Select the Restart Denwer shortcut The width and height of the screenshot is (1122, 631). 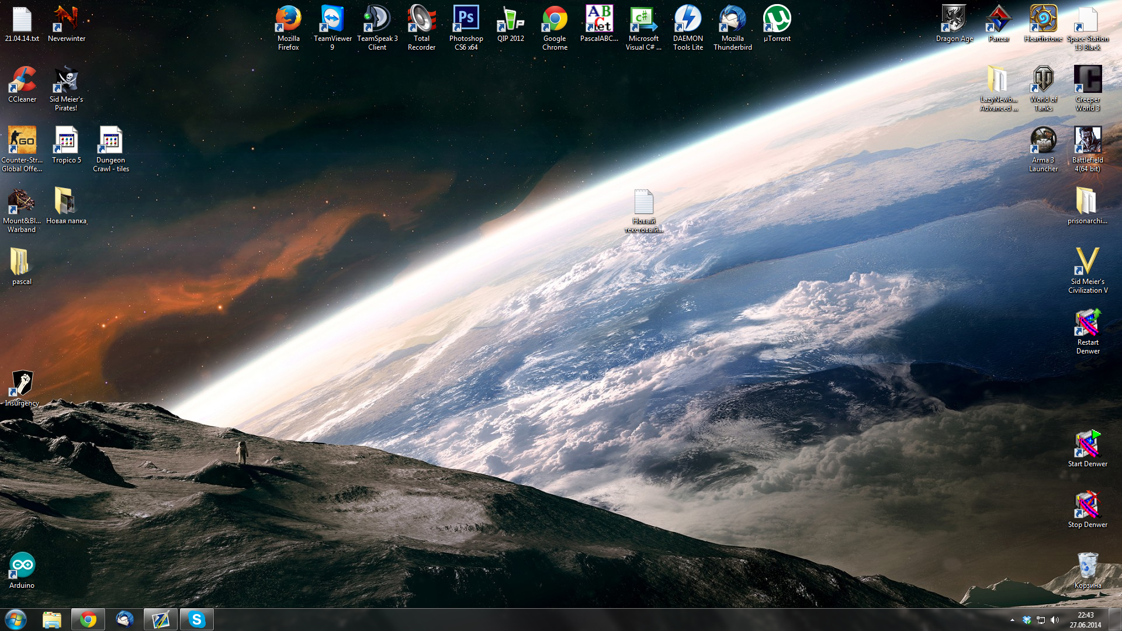1088,331
